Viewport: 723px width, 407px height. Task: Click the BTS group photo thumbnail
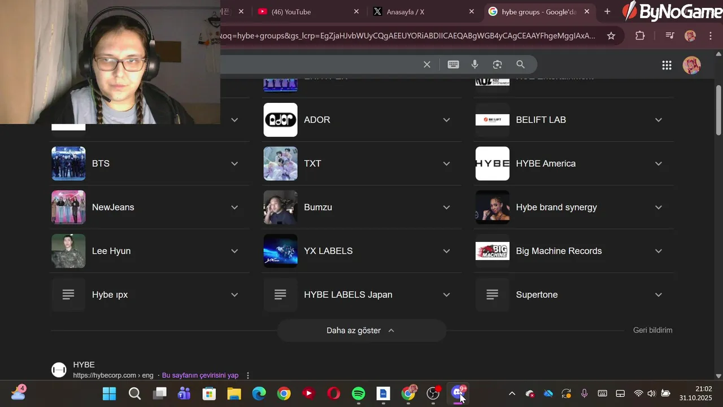click(x=68, y=163)
